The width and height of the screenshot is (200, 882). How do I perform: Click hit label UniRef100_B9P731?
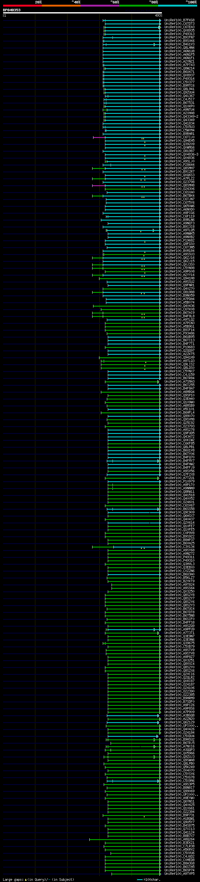tap(179, 815)
